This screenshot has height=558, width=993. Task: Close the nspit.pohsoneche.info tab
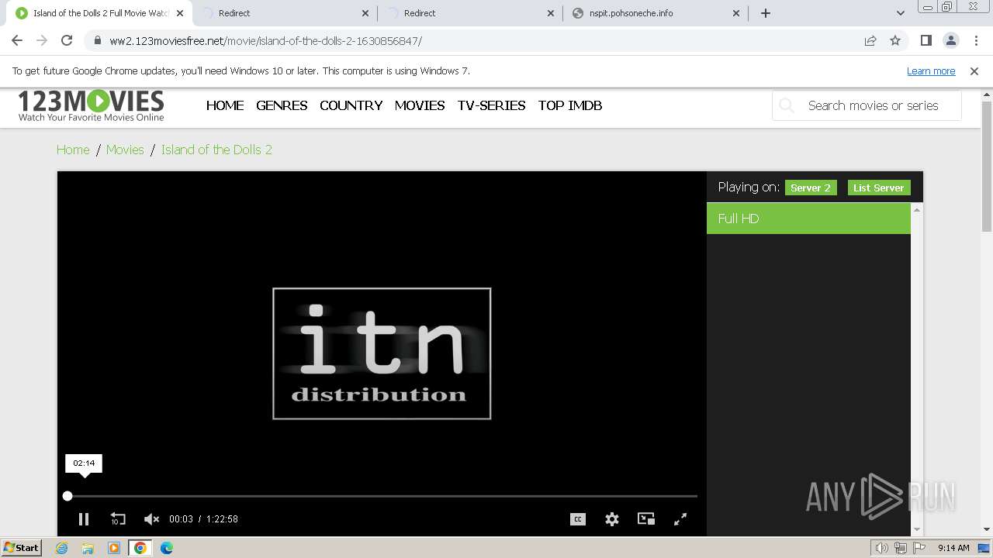pos(736,13)
